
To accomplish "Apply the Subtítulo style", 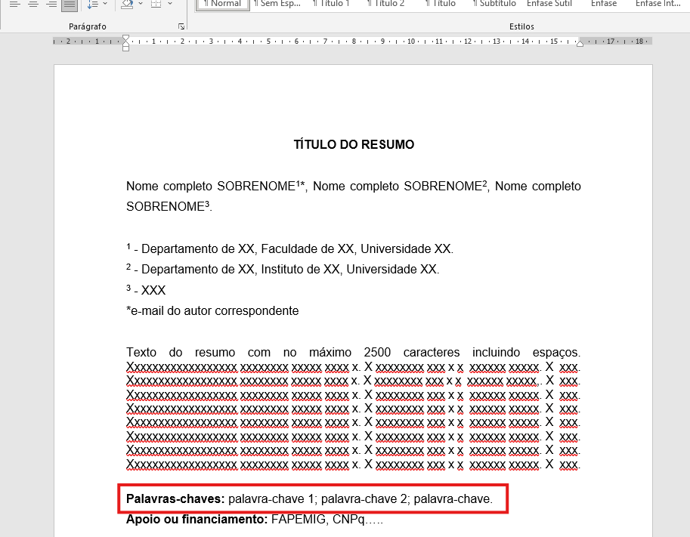I will click(x=494, y=4).
